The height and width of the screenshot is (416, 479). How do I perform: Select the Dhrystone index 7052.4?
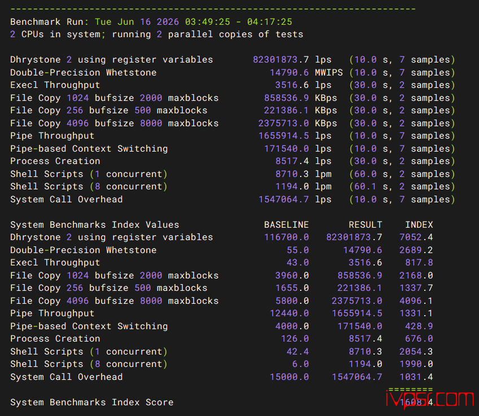point(416,237)
